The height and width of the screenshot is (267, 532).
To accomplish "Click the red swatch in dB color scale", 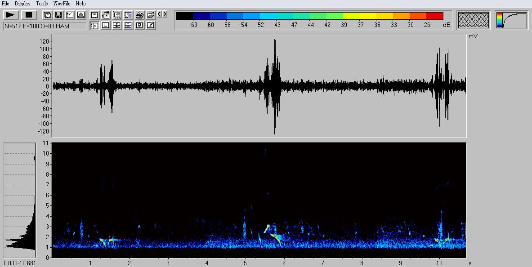I will click(434, 16).
